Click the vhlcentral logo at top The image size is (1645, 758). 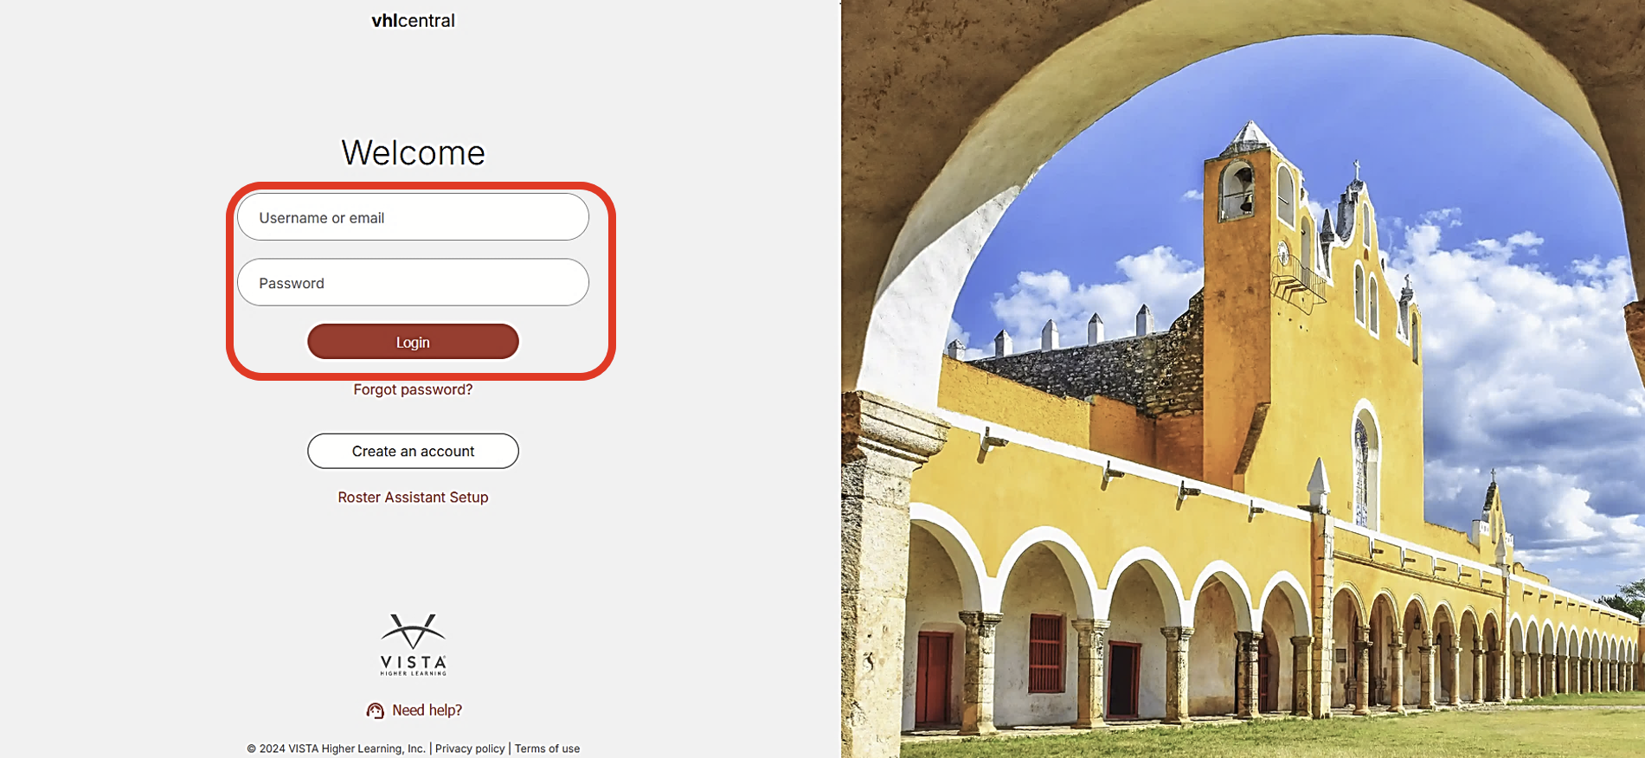pyautogui.click(x=413, y=20)
